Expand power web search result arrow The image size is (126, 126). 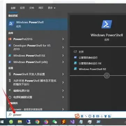(63, 109)
